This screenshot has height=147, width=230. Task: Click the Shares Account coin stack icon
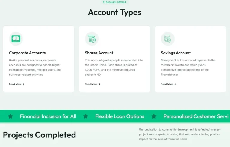pos(92,39)
